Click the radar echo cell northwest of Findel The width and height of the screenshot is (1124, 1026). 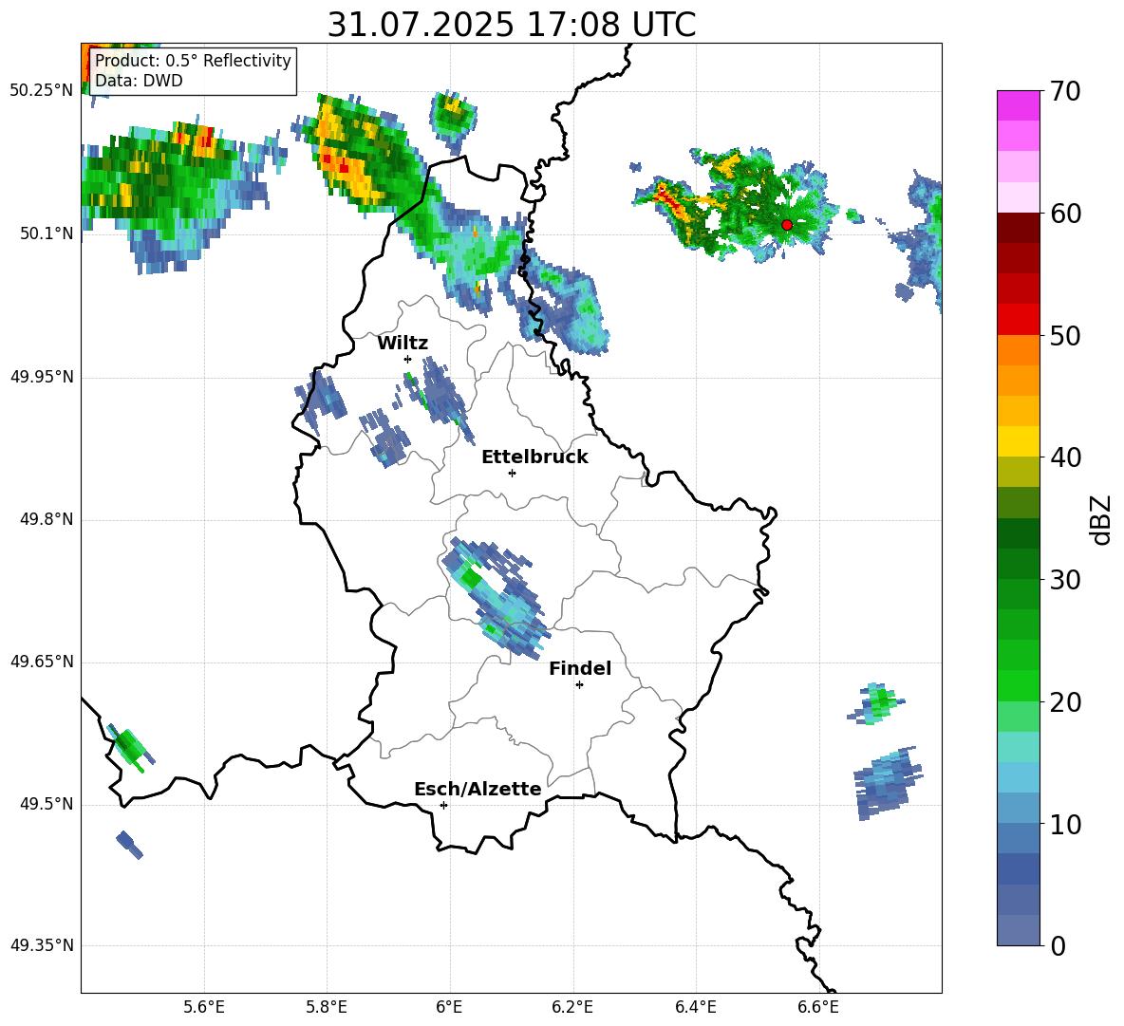(x=496, y=597)
